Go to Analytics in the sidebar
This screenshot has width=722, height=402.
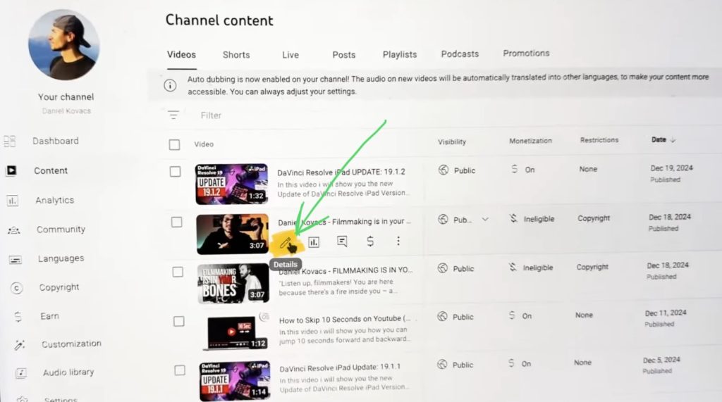(x=54, y=201)
